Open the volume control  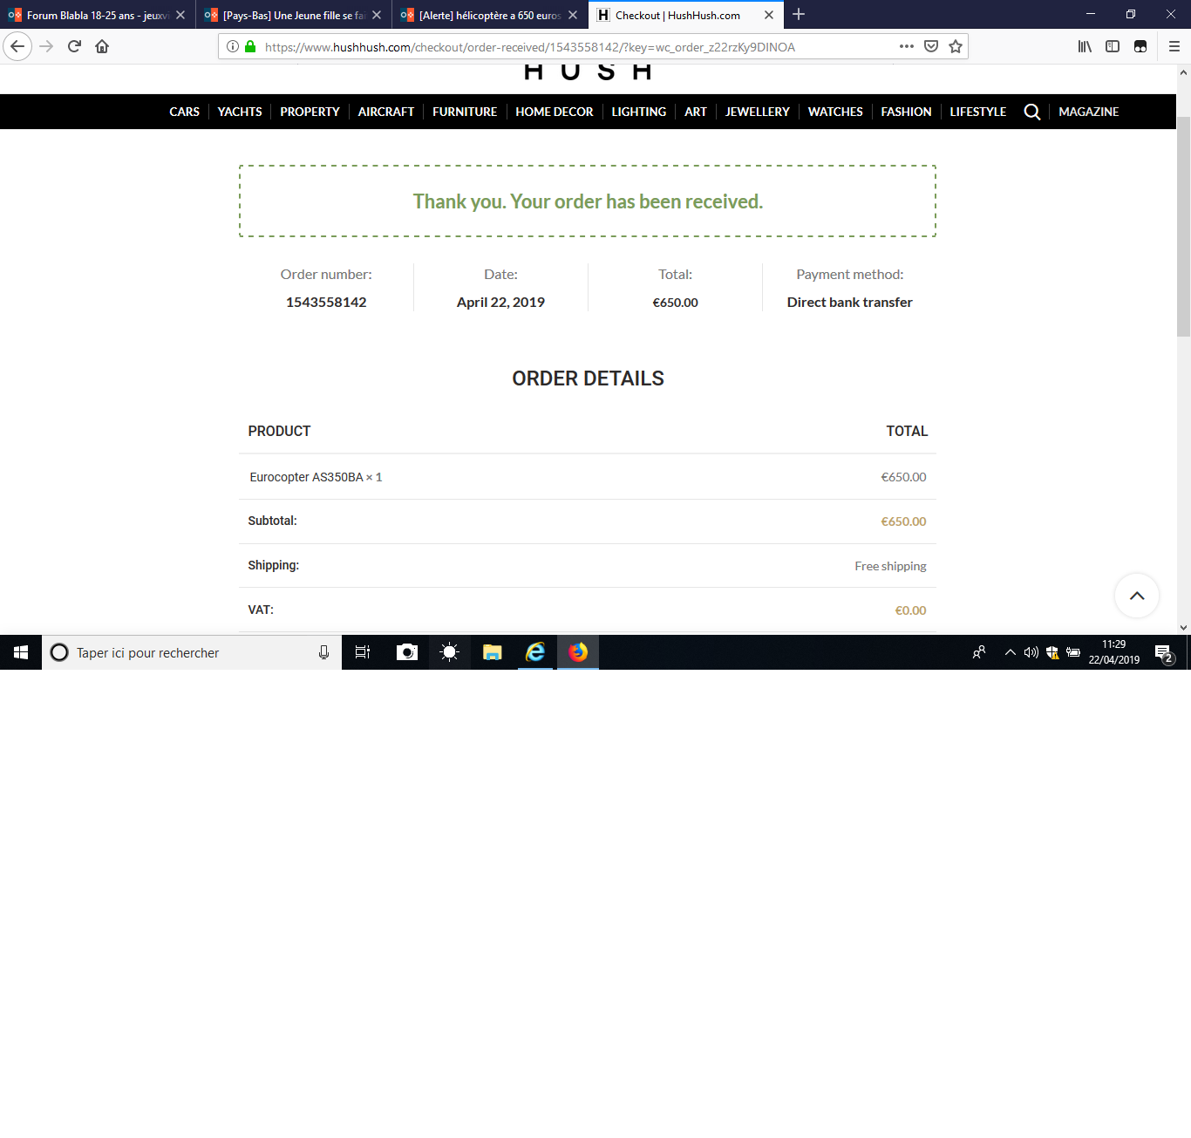(x=1031, y=652)
